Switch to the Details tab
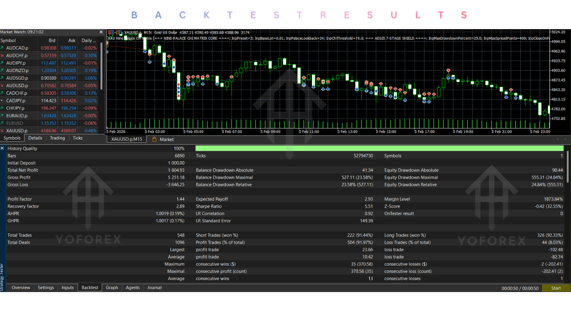 point(35,138)
